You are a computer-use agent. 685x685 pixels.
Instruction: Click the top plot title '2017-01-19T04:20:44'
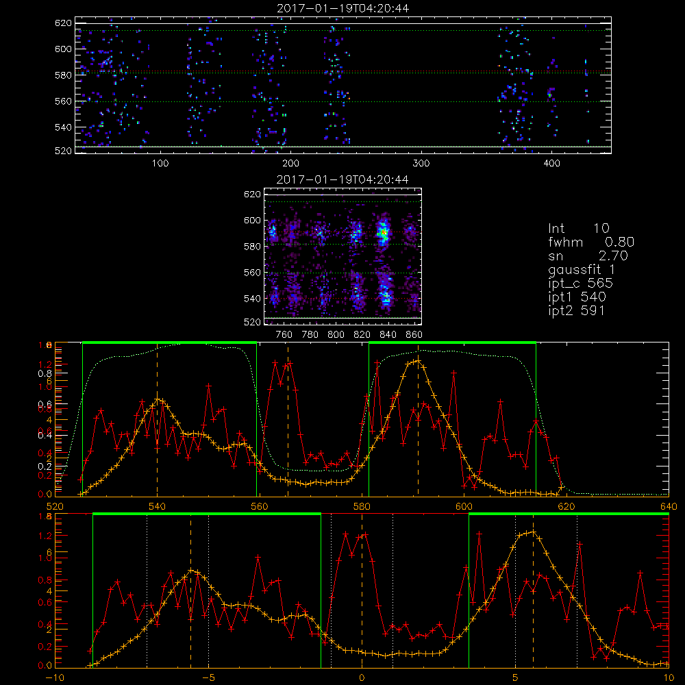tap(343, 8)
